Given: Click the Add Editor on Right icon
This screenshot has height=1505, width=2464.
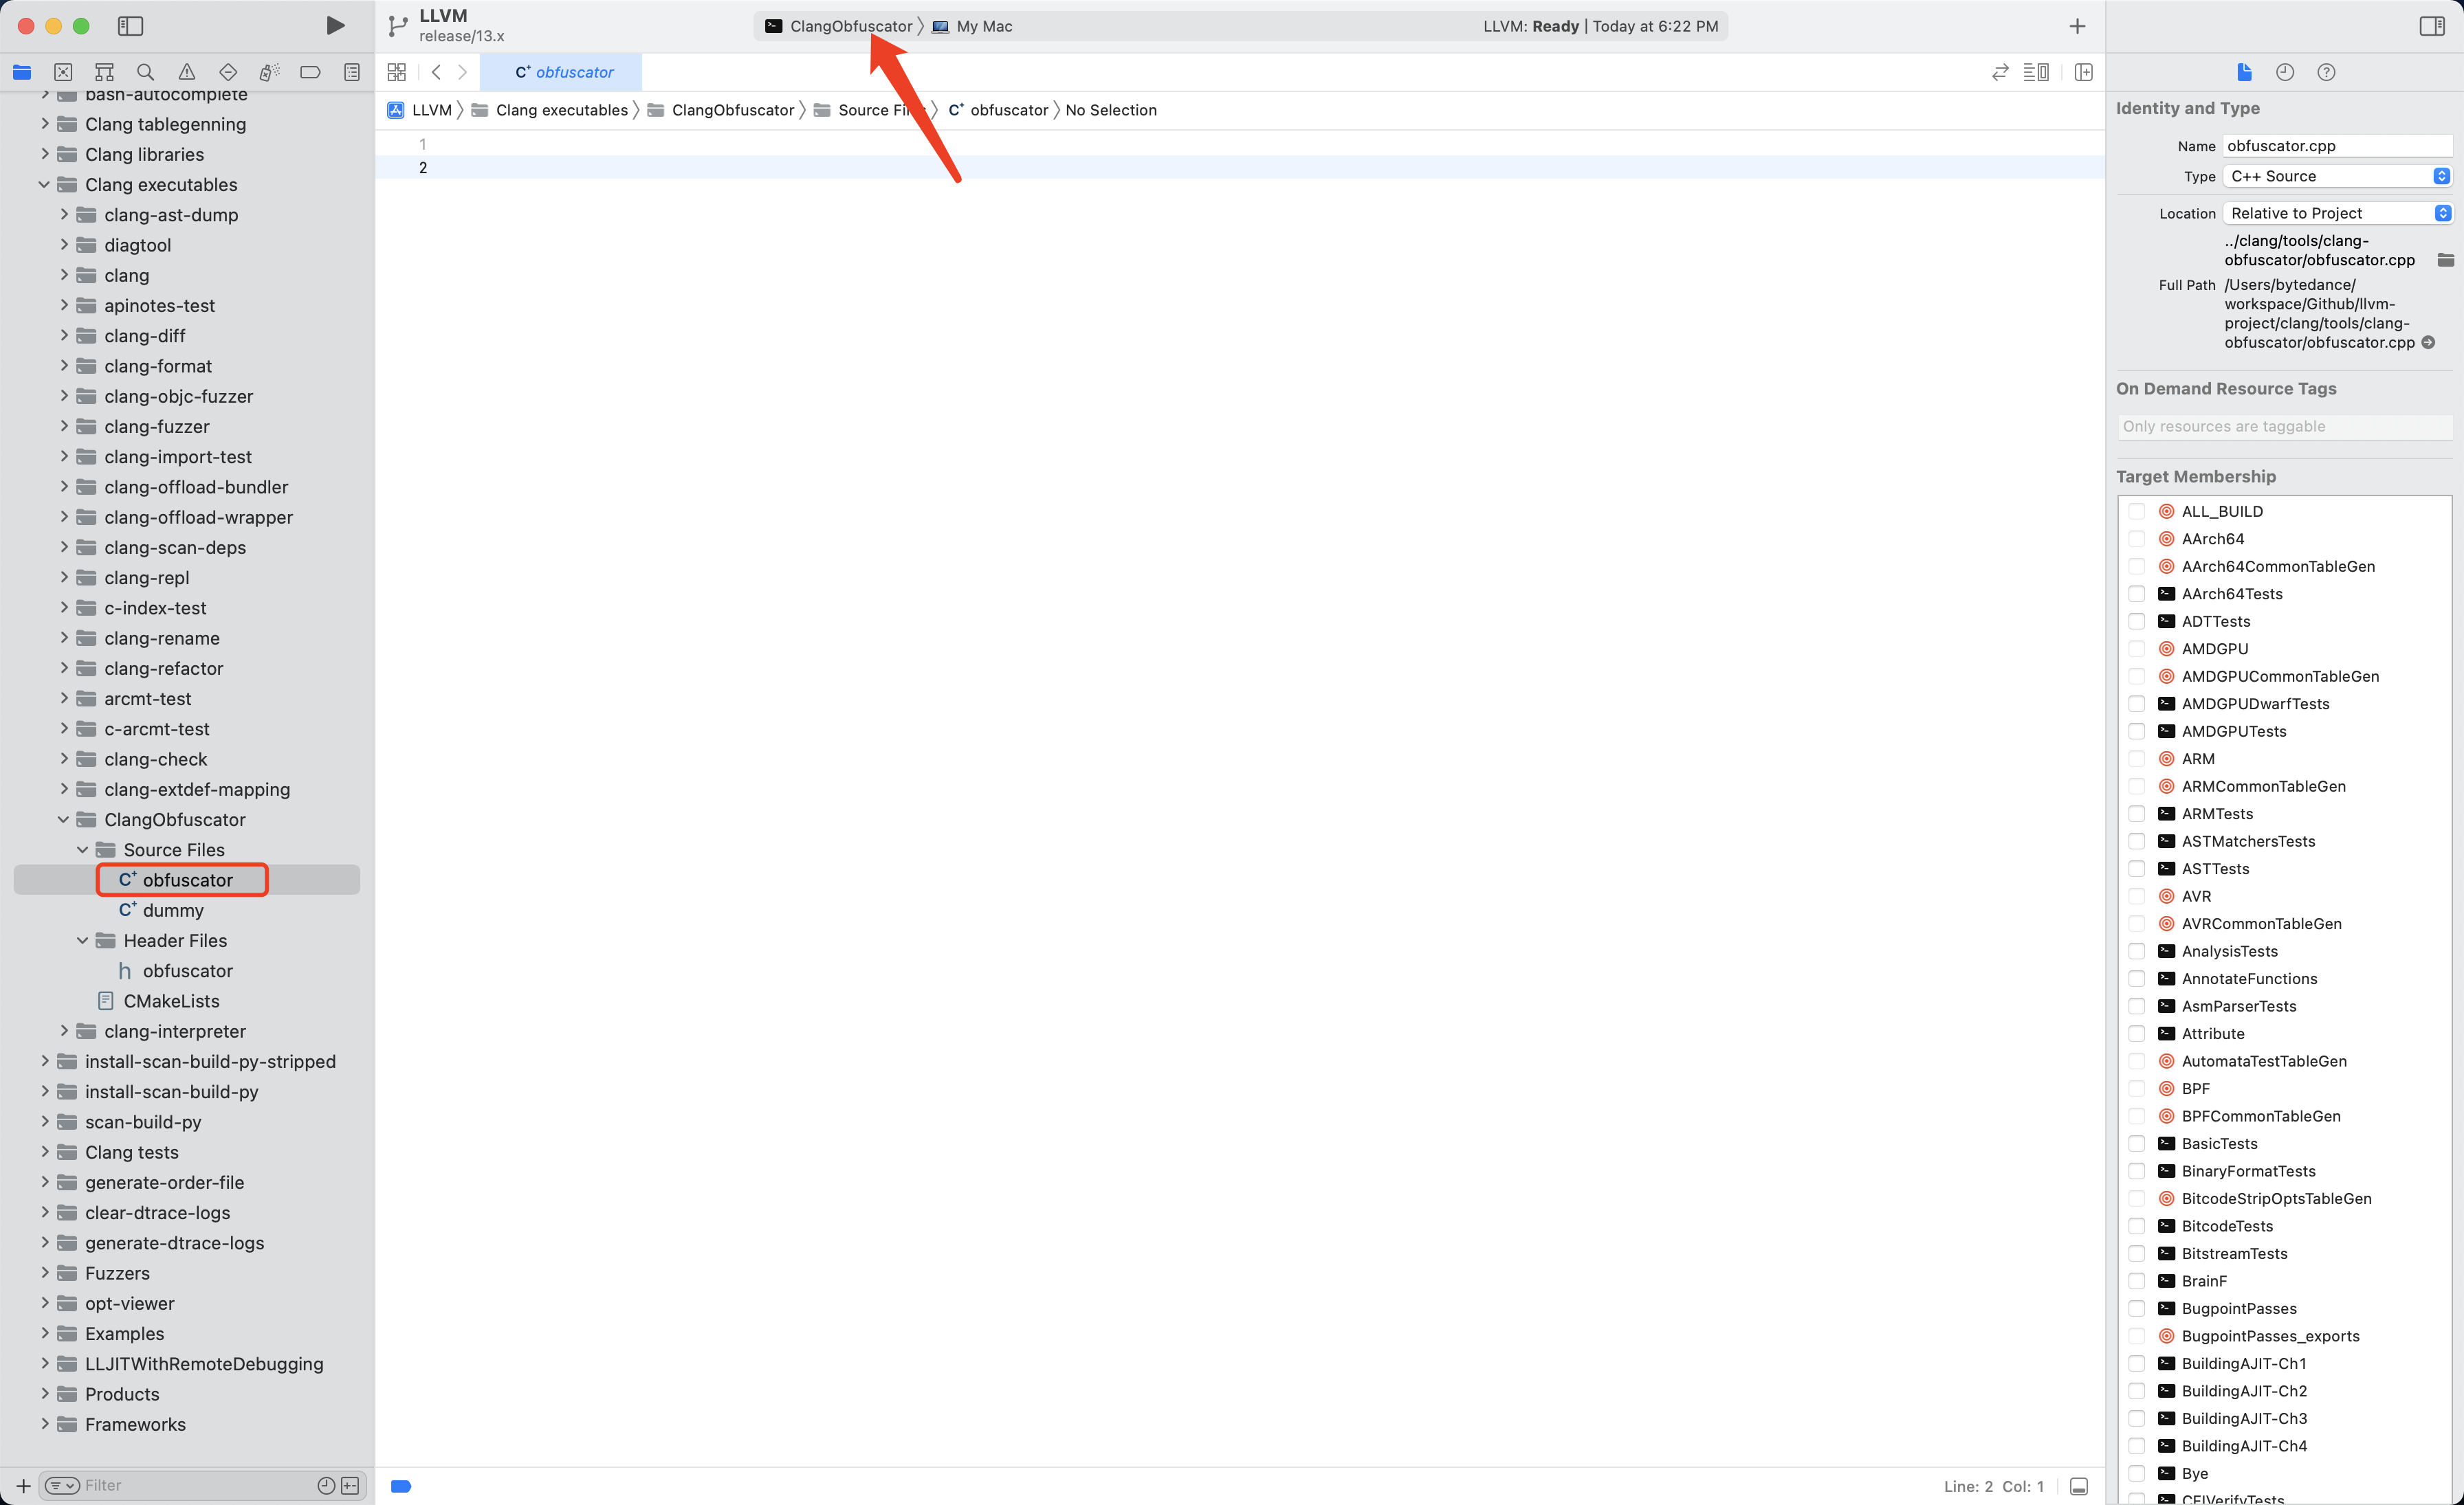Looking at the screenshot, I should pyautogui.click(x=2084, y=72).
